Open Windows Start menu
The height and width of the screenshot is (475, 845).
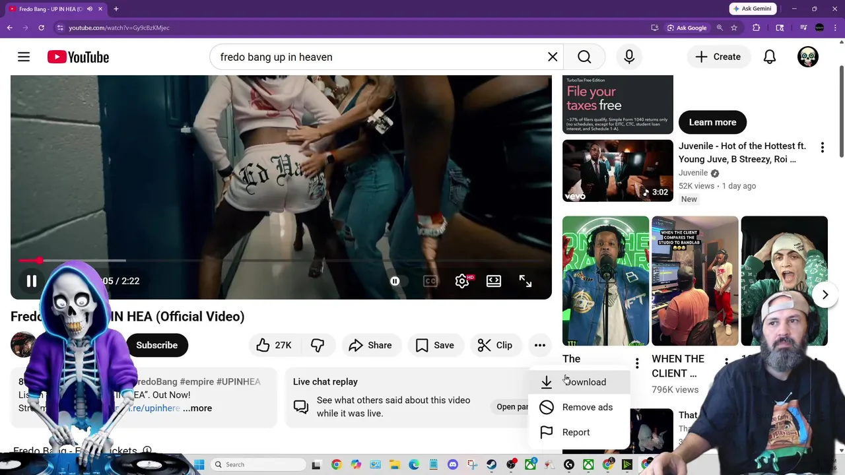click(x=199, y=464)
